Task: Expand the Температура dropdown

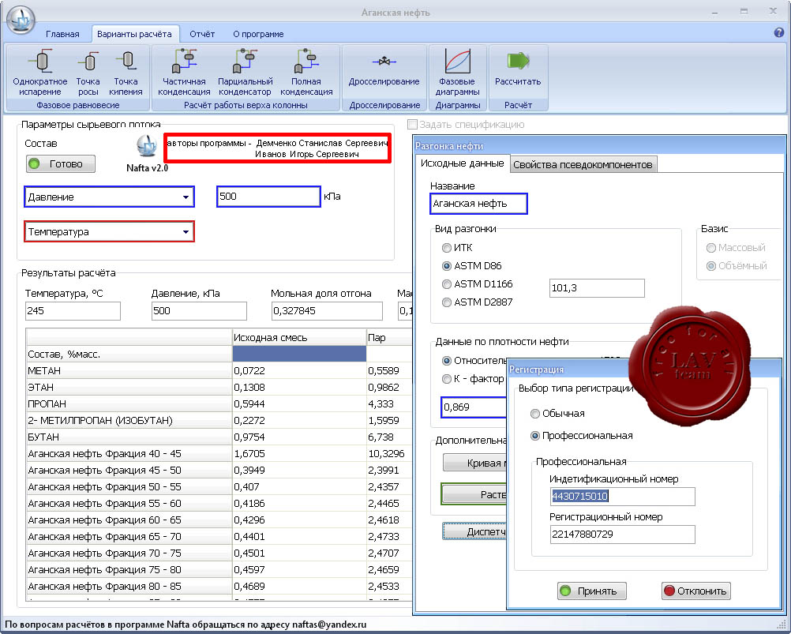Action: click(186, 232)
